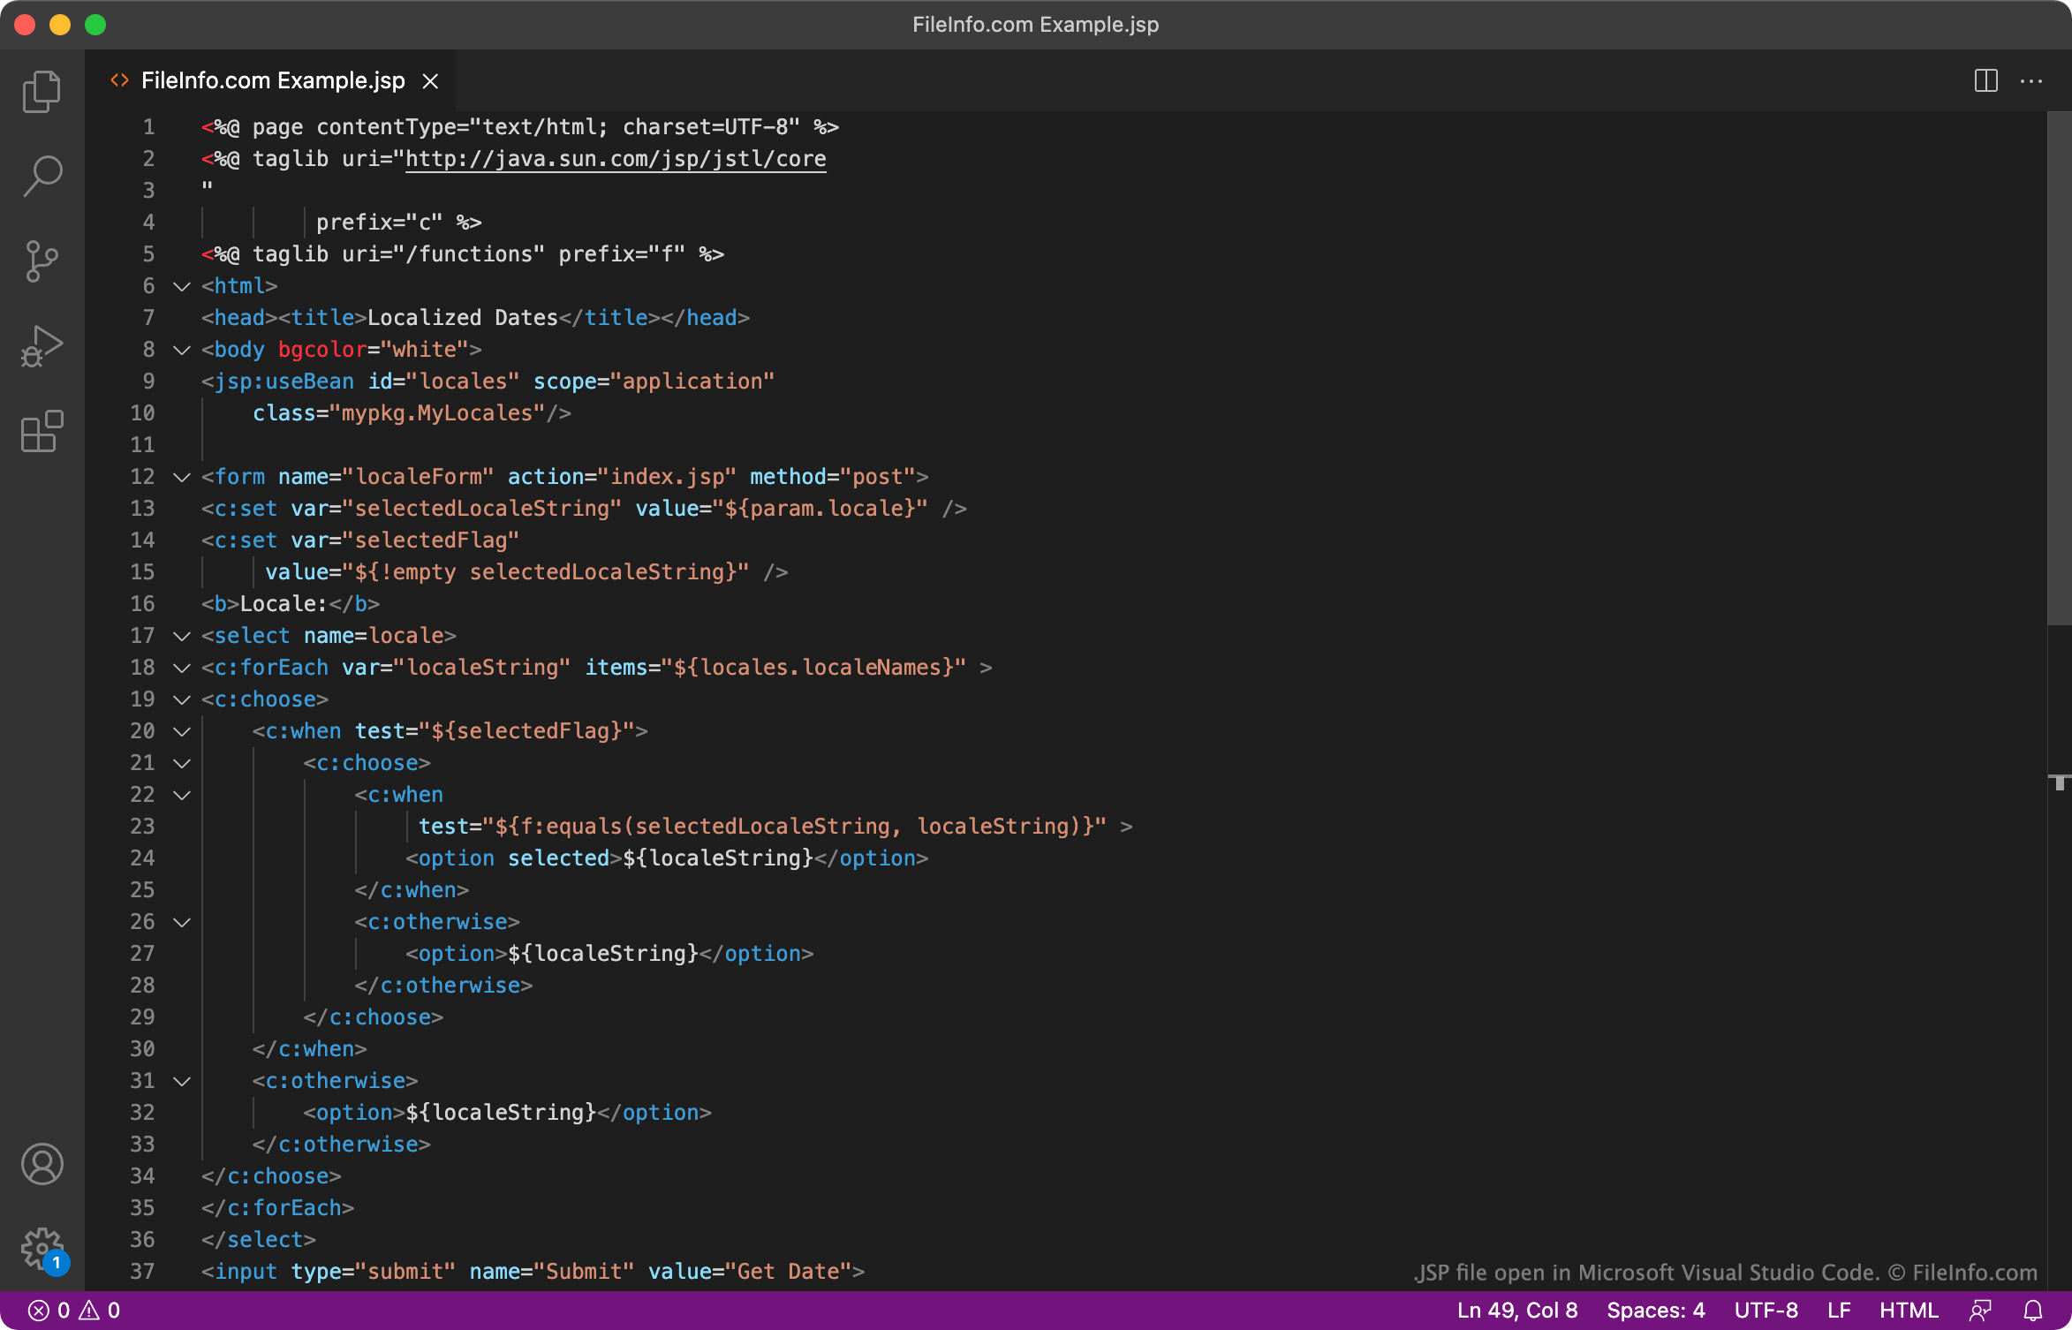Change file encoding UTF-8

tap(1766, 1311)
